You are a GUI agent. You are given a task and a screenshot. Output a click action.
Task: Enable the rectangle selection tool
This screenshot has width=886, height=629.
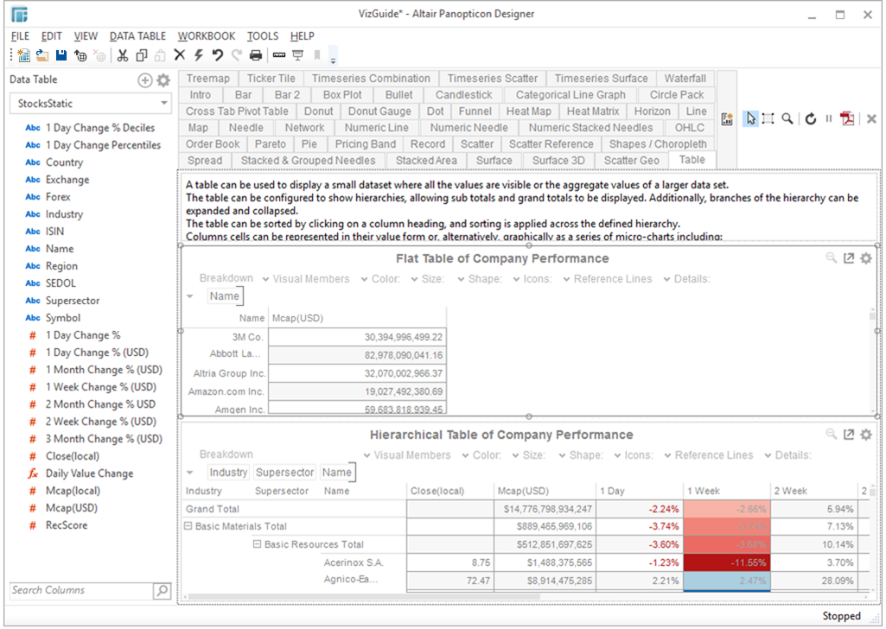point(768,119)
